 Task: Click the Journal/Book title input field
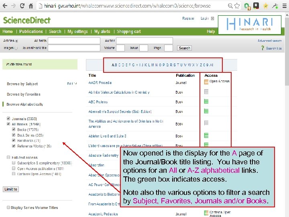pyautogui.click(x=74, y=48)
